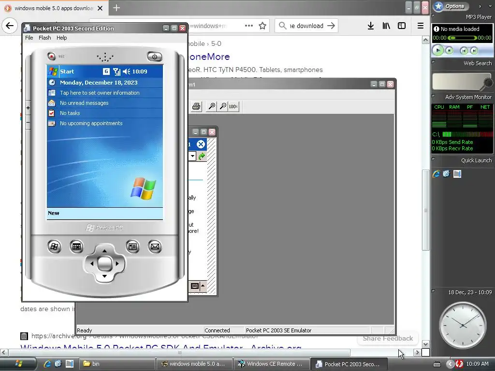Screen dimensions: 495x371
Task: Tap here to set owner information
Action: 105,93
